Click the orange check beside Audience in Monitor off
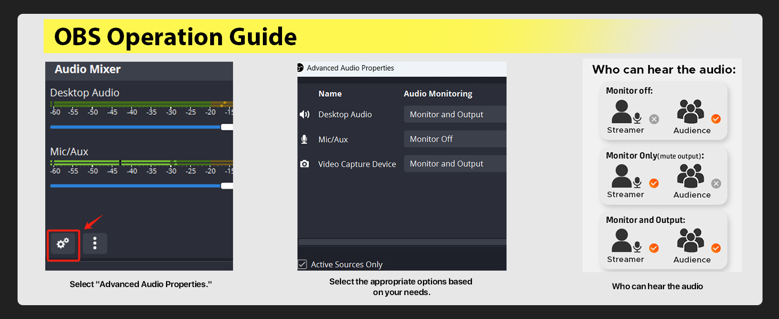This screenshot has width=779, height=319. 716,119
